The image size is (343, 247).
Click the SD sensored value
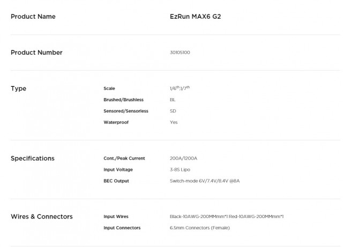tap(173, 111)
